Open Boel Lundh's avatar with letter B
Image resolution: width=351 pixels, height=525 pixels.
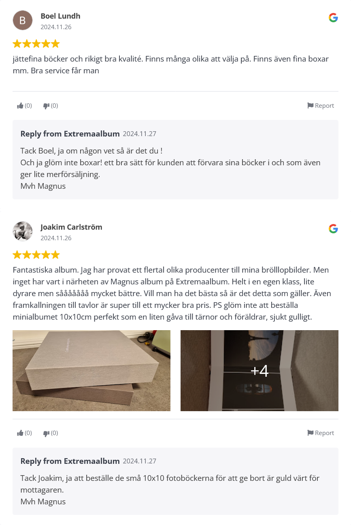click(x=23, y=20)
